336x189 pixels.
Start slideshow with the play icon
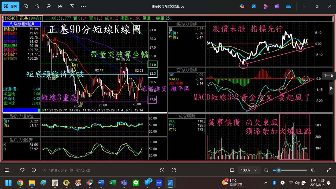coord(72,6)
